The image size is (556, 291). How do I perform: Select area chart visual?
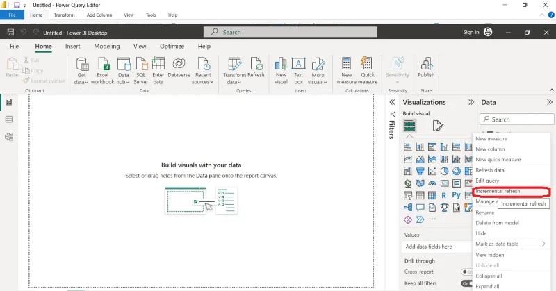[420, 159]
